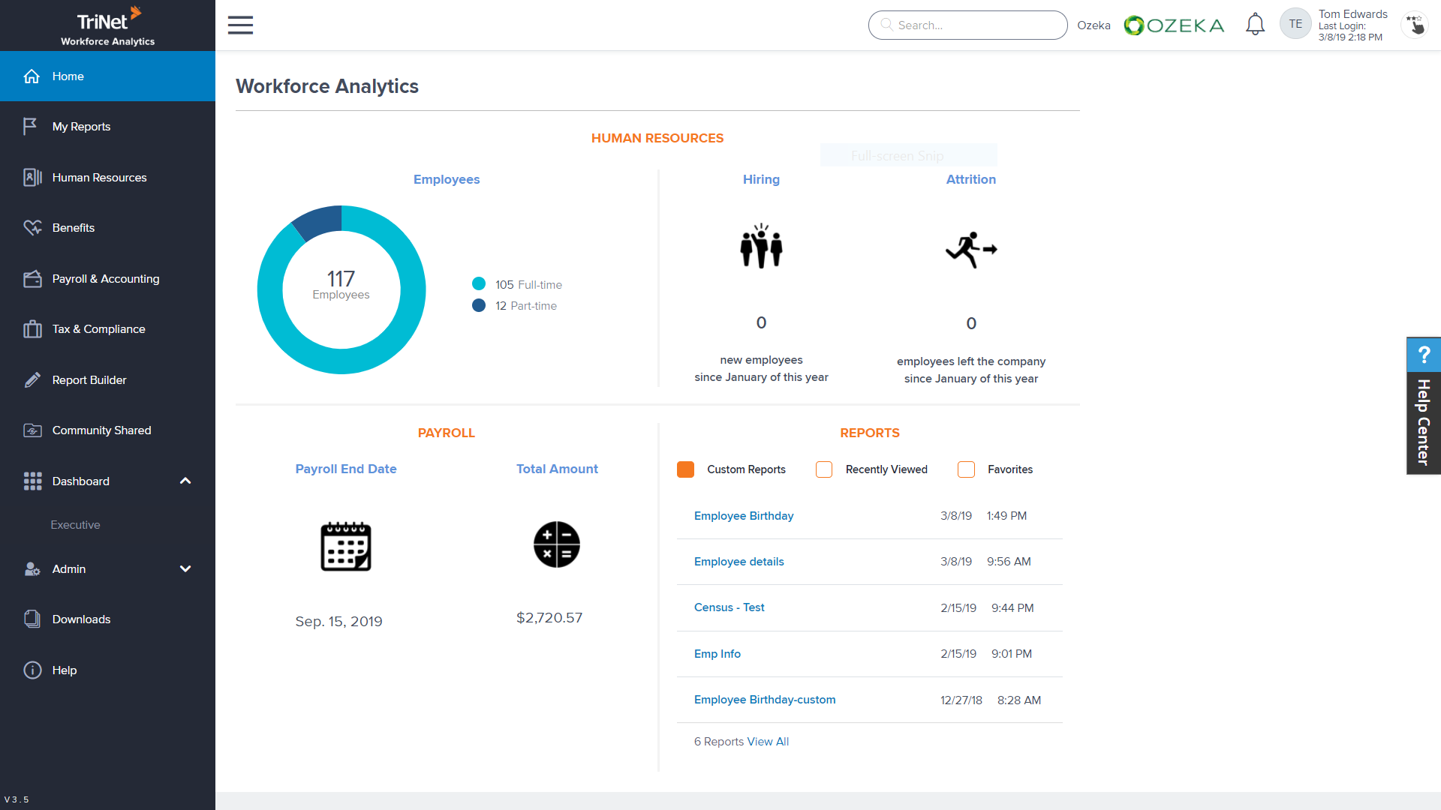Click the View All reports link
The image size is (1441, 810).
pyautogui.click(x=768, y=742)
